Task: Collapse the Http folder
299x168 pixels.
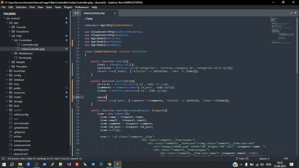Action: 10,36
